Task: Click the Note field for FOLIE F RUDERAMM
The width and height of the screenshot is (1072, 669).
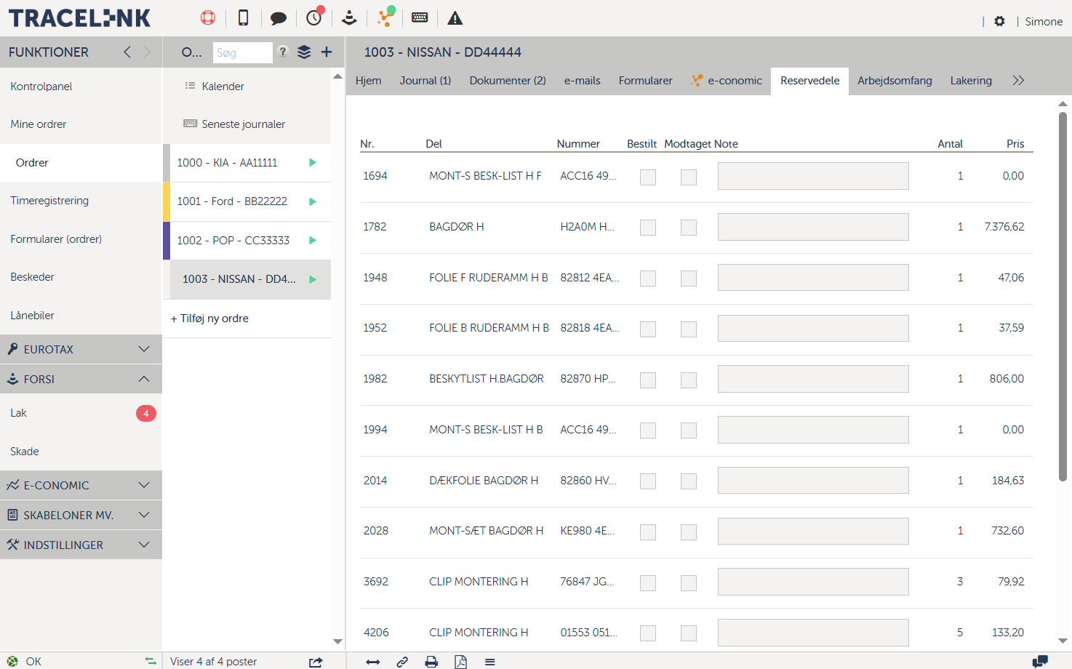Action: click(x=813, y=278)
